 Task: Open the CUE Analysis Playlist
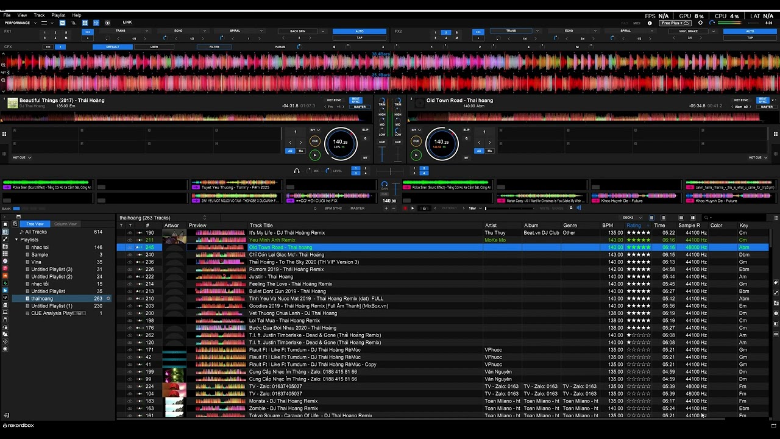click(52, 313)
